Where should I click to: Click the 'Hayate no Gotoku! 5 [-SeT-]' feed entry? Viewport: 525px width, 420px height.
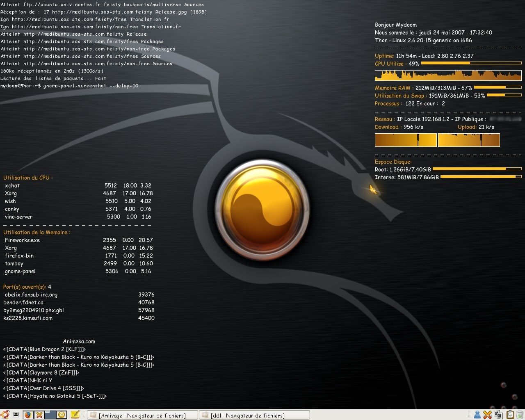[55, 396]
